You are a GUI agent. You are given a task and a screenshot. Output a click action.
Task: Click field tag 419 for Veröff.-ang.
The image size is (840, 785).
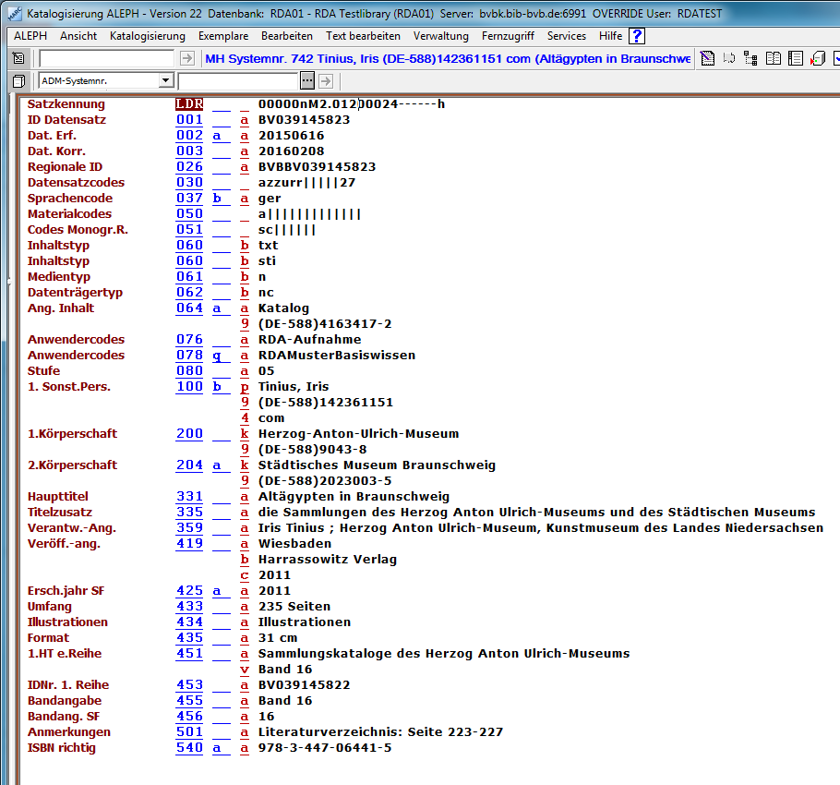tap(189, 544)
